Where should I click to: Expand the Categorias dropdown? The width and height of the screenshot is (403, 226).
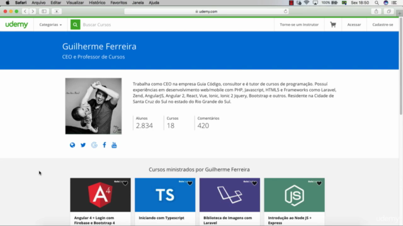point(50,24)
